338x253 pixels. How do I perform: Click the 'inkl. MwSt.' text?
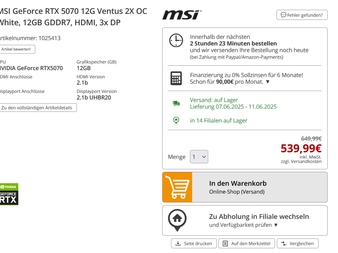(x=310, y=157)
